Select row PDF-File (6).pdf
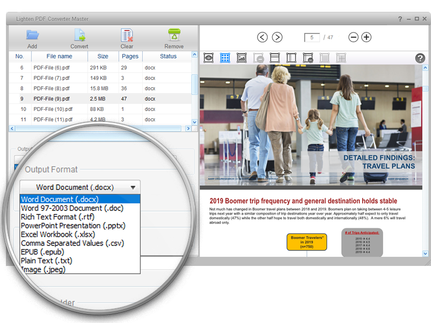Screen dimensions: 431x323 (100, 68)
